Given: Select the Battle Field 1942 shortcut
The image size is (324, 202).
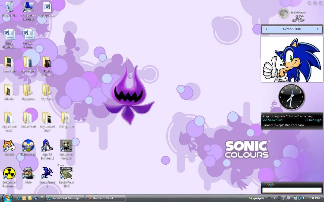Looking at the screenshot, I should [x=66, y=177].
